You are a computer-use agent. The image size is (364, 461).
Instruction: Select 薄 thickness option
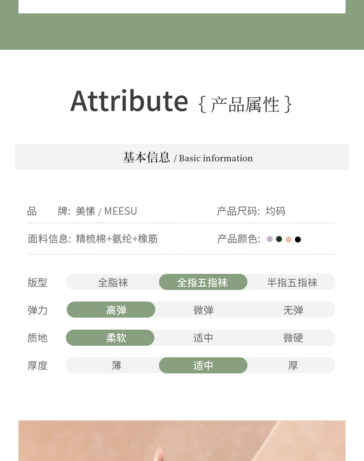coord(116,365)
